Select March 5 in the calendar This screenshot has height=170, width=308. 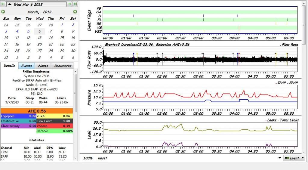coord(29,31)
